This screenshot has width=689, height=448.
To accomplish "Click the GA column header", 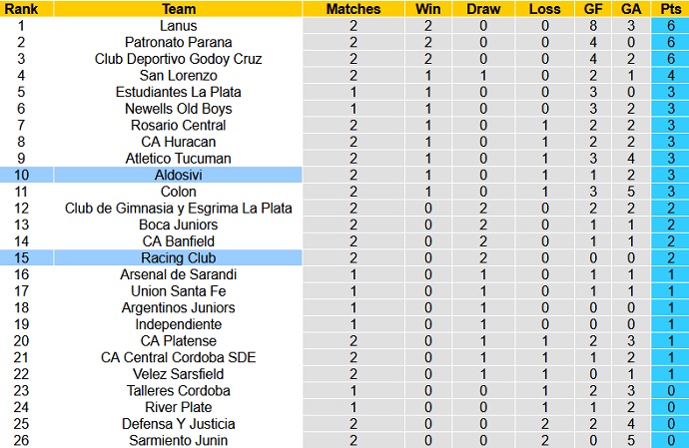I will [x=632, y=9].
